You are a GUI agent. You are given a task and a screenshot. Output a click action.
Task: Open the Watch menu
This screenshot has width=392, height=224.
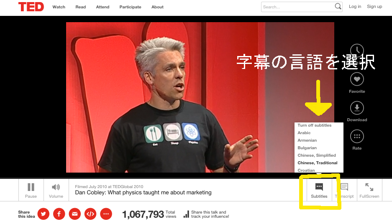coord(59,7)
